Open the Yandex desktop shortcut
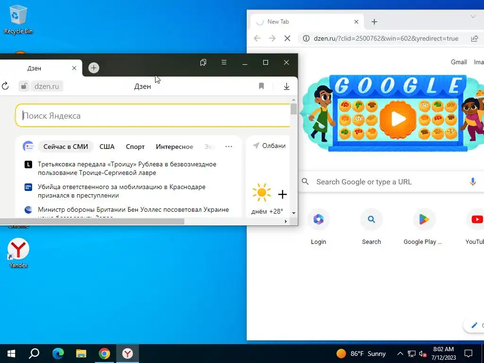 pyautogui.click(x=18, y=252)
